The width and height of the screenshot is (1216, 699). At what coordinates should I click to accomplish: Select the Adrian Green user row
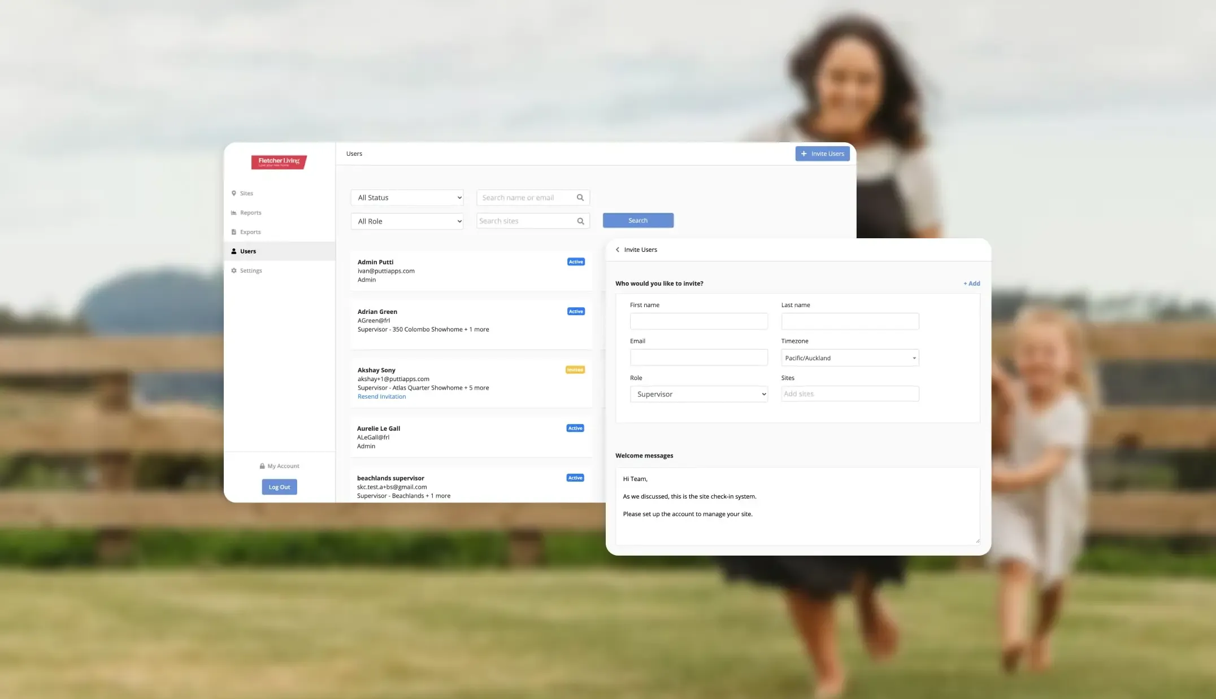coord(471,325)
